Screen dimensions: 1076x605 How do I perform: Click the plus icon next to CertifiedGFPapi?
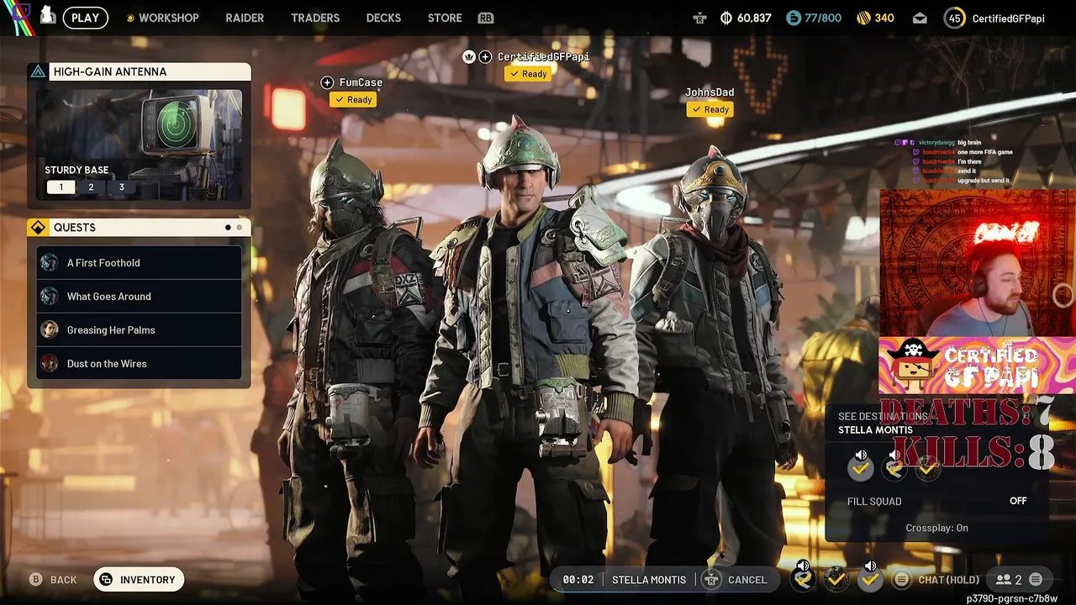click(485, 56)
